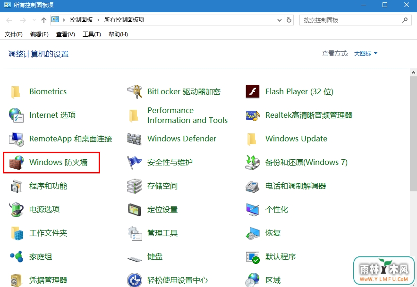Screen dimensions: 417x287
Task: Open the Windows Defender wall icon
Action: [134, 139]
